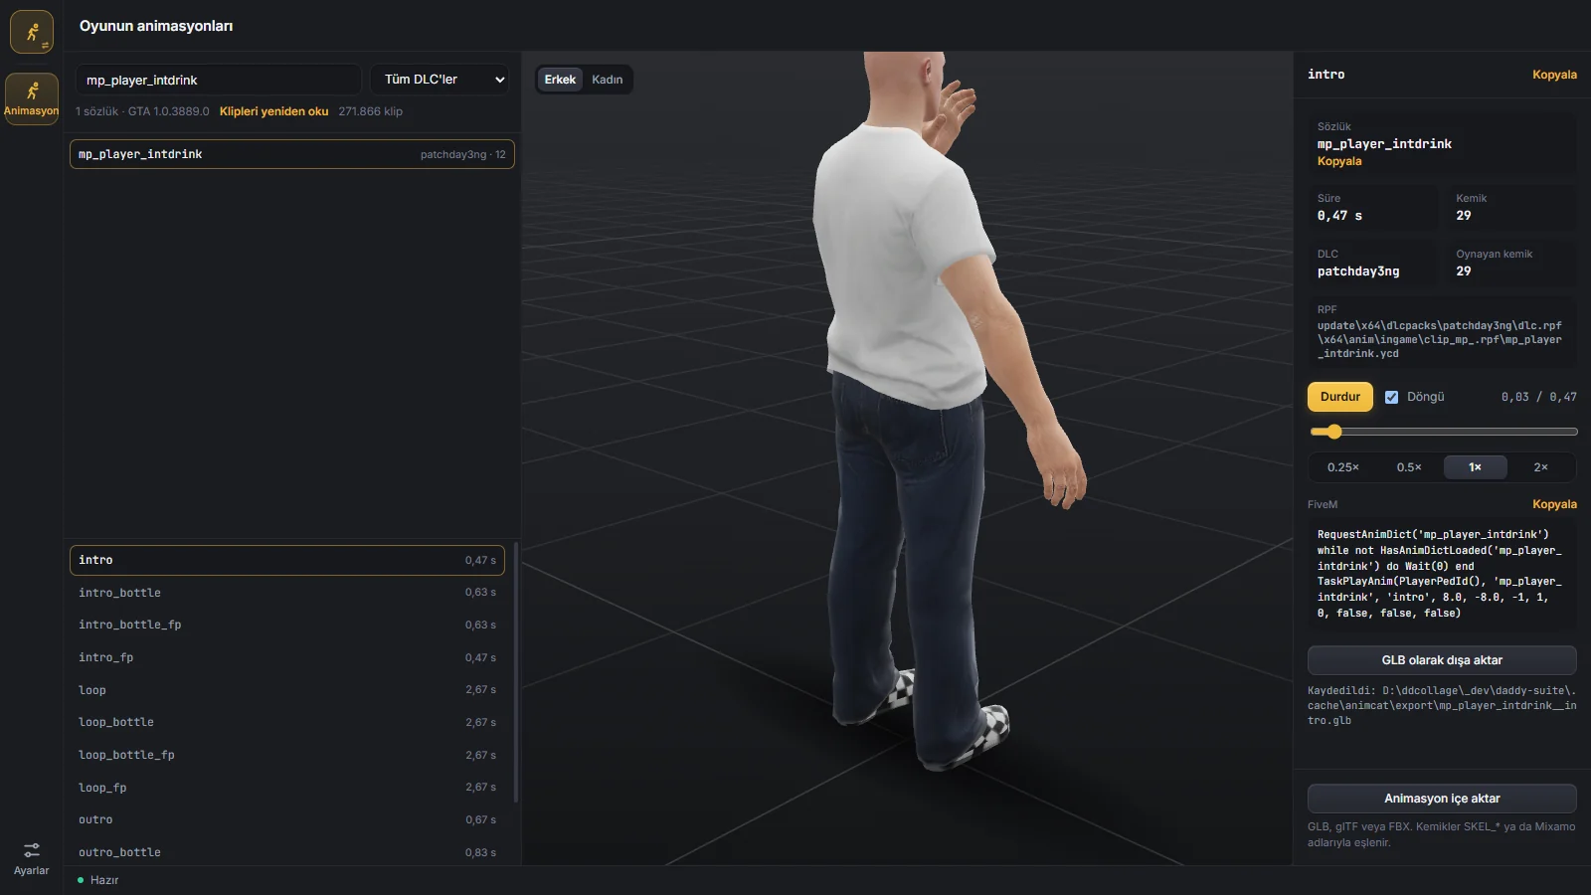
Task: Copy the FiveM code snippet
Action: [1554, 504]
